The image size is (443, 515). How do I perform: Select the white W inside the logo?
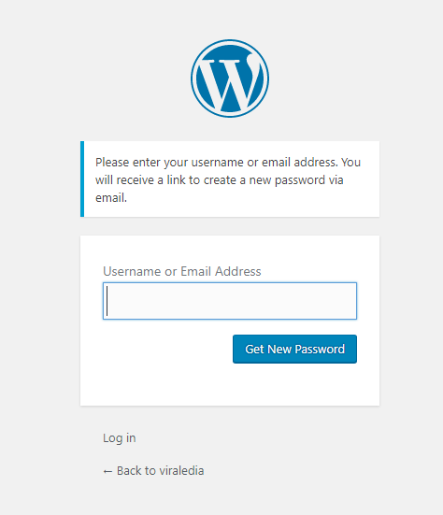(228, 84)
